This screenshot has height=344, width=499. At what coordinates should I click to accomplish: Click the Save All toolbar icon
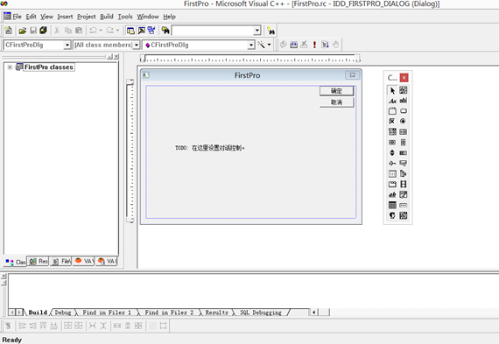click(43, 31)
